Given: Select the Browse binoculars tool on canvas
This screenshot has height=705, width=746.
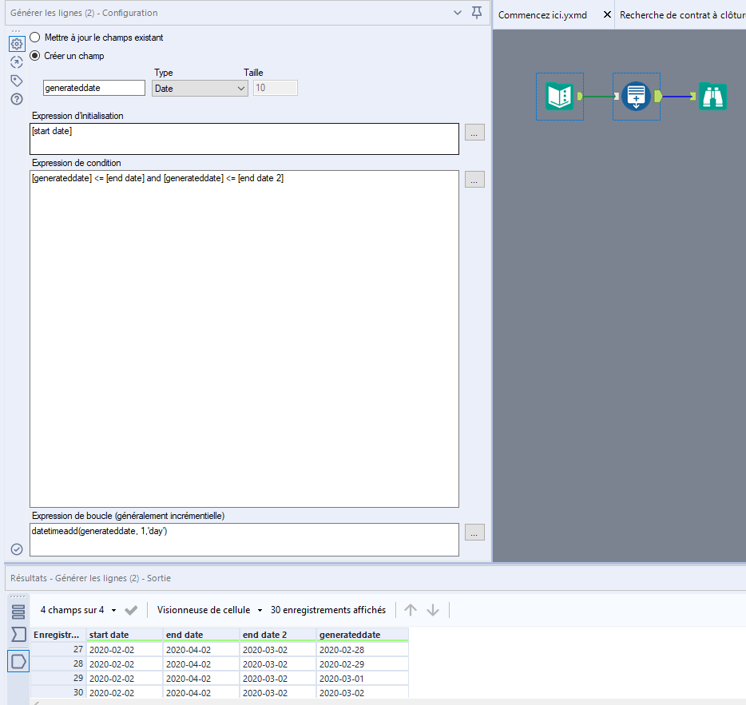Looking at the screenshot, I should 712,97.
